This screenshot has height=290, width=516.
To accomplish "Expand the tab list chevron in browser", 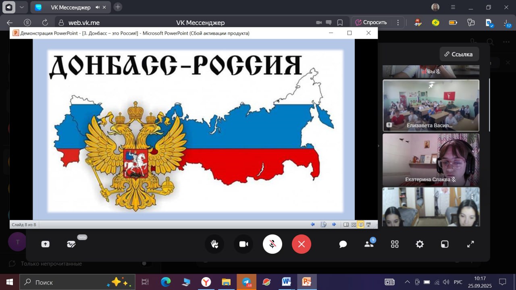I will tap(22, 7).
